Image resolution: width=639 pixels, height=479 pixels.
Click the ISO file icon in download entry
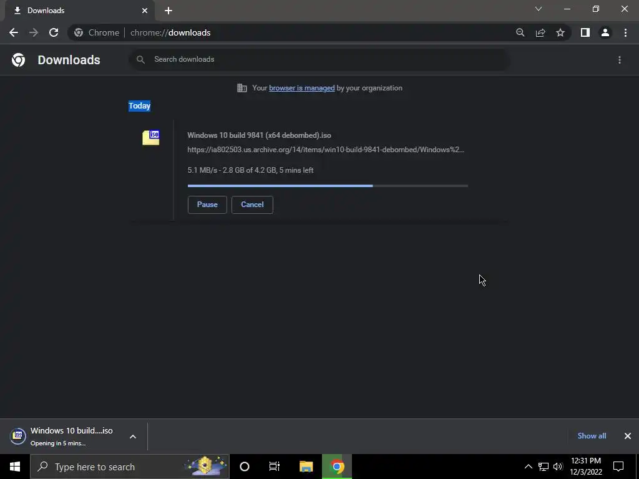pyautogui.click(x=151, y=137)
